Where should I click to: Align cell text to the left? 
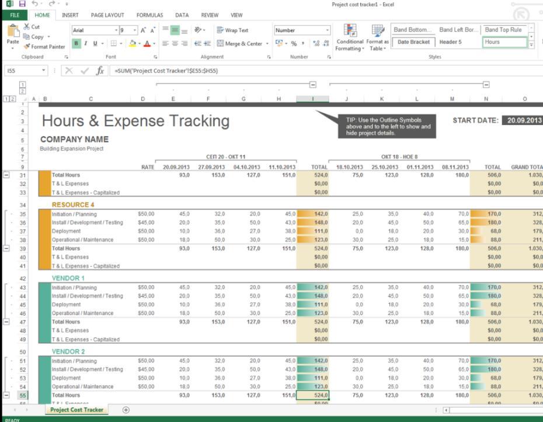(166, 43)
